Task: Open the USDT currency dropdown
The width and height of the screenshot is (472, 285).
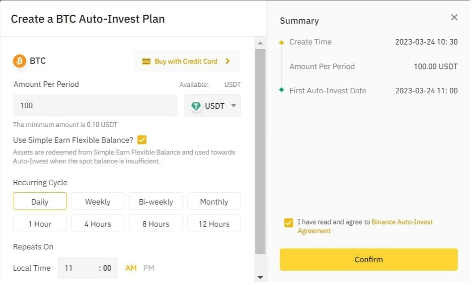Action: click(233, 106)
